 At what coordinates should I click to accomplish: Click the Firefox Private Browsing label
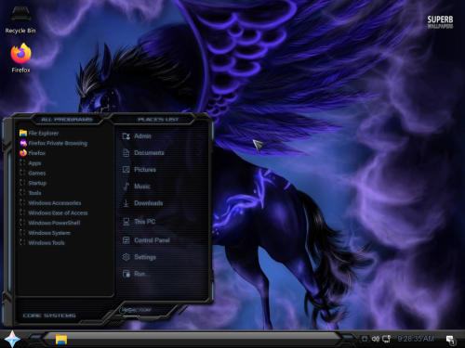click(58, 143)
